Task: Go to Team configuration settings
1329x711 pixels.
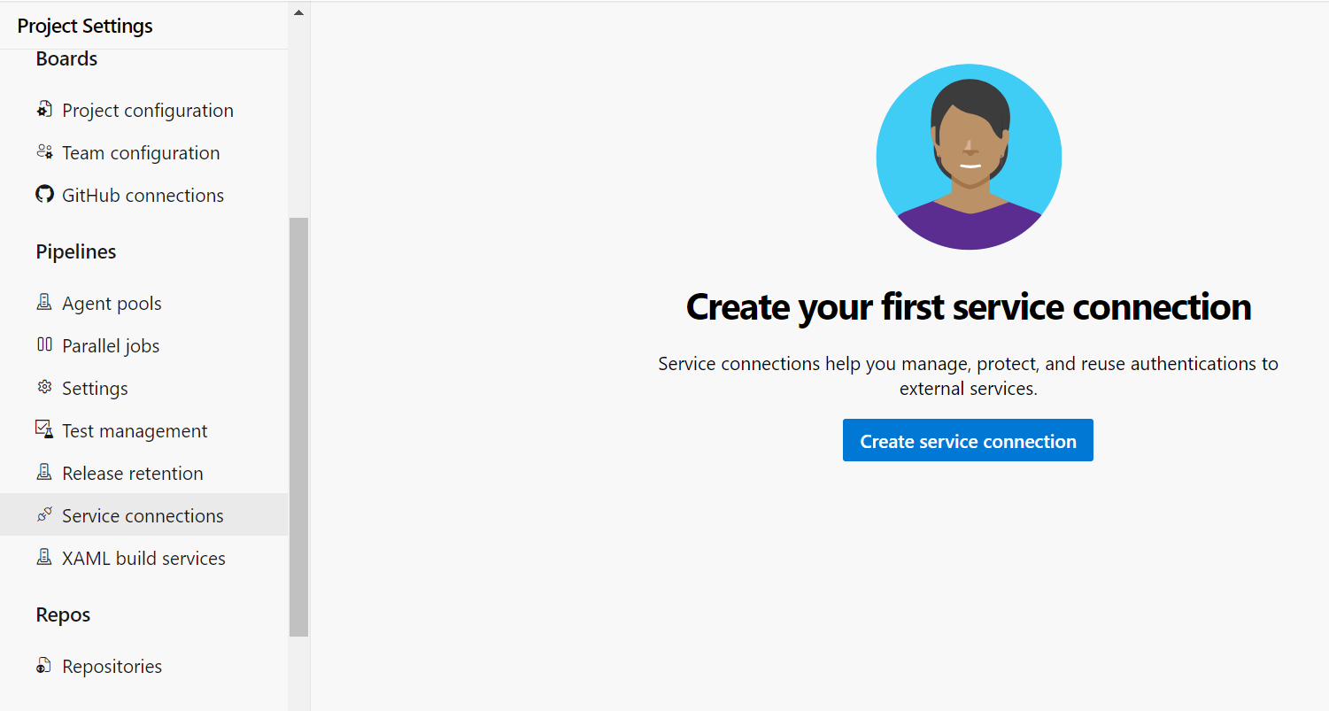Action: point(141,153)
